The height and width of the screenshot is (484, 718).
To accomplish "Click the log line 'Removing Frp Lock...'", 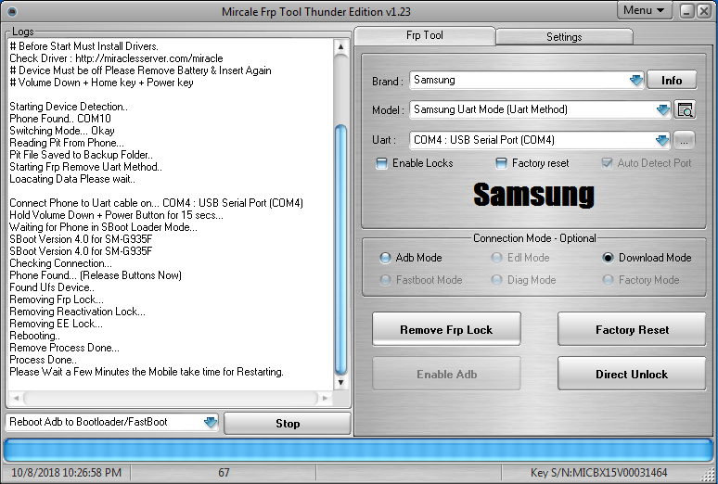I will click(x=57, y=299).
